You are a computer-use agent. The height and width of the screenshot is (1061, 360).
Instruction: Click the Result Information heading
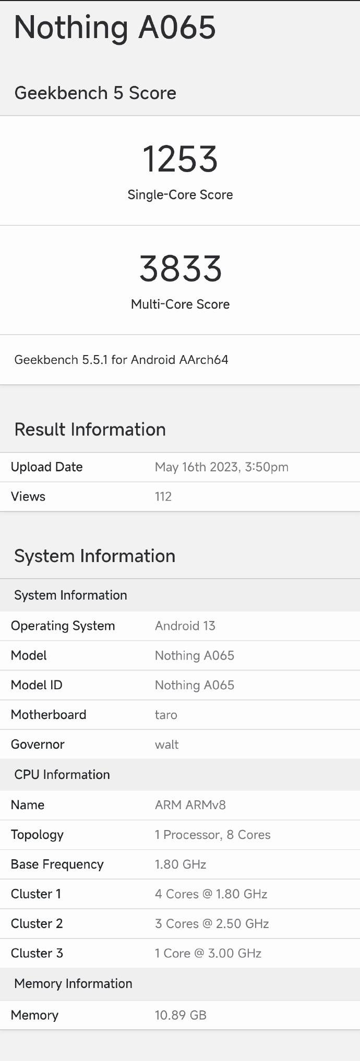click(x=90, y=430)
